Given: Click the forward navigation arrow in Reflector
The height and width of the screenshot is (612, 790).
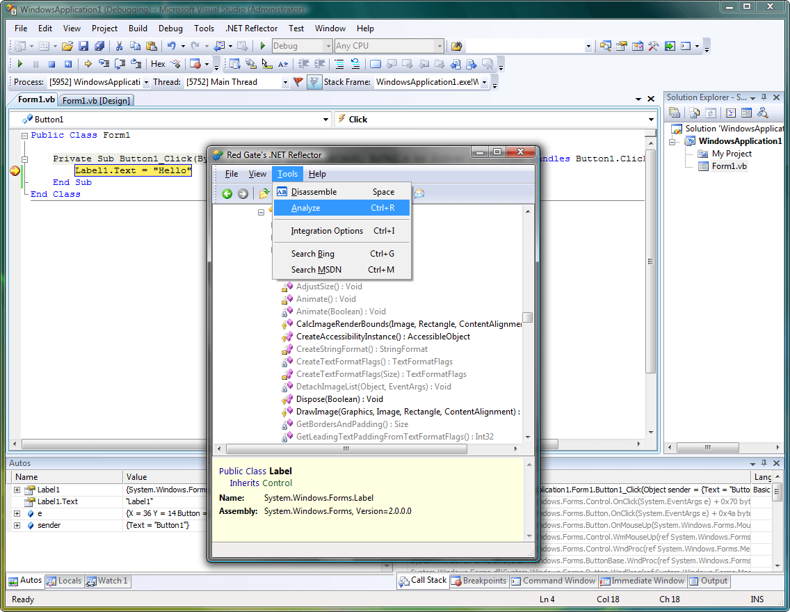Looking at the screenshot, I should pyautogui.click(x=241, y=193).
